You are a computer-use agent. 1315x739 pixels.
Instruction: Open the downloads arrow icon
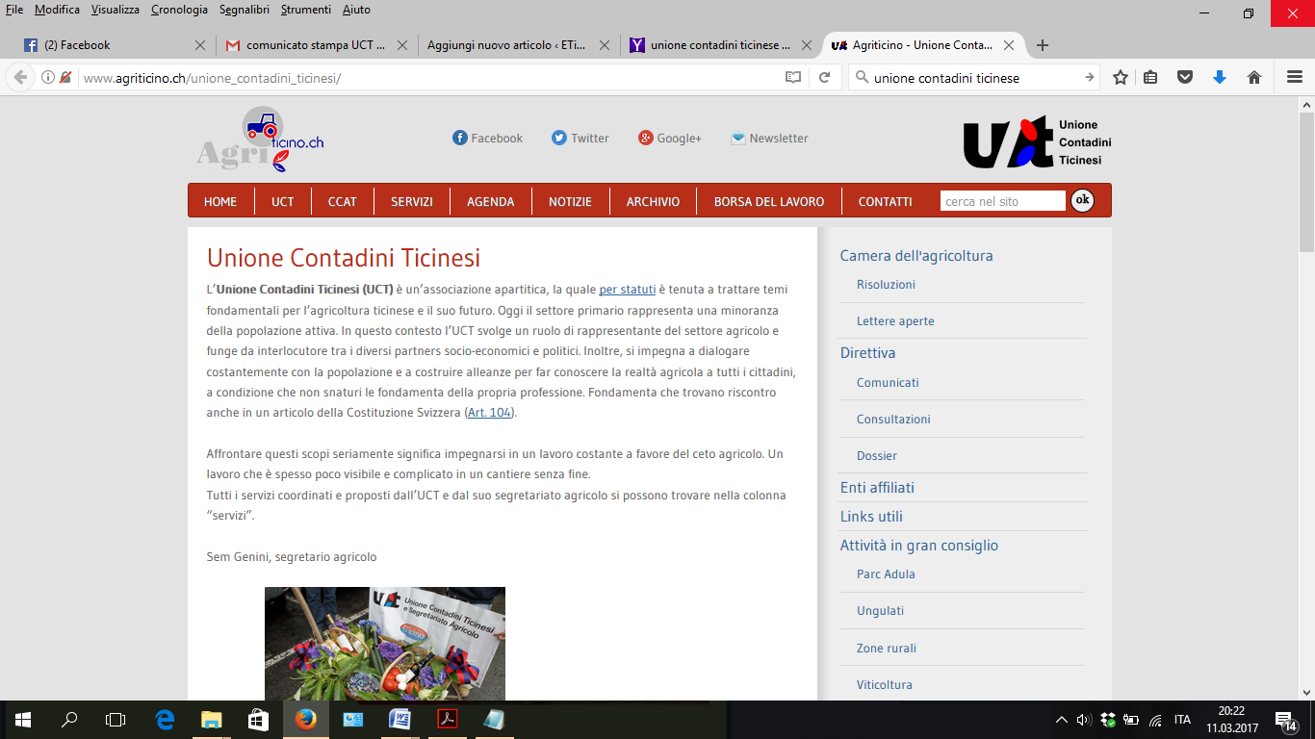(x=1220, y=77)
